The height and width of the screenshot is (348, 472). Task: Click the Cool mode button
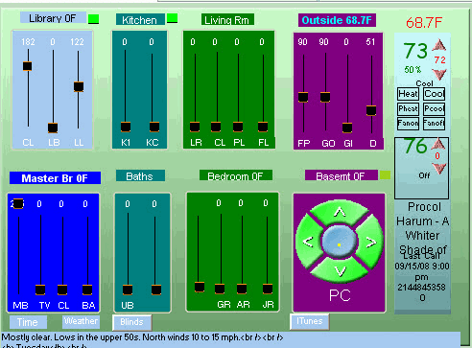(x=434, y=94)
